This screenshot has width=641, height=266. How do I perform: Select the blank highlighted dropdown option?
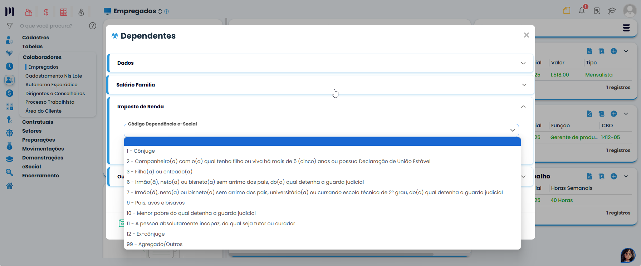[322, 142]
